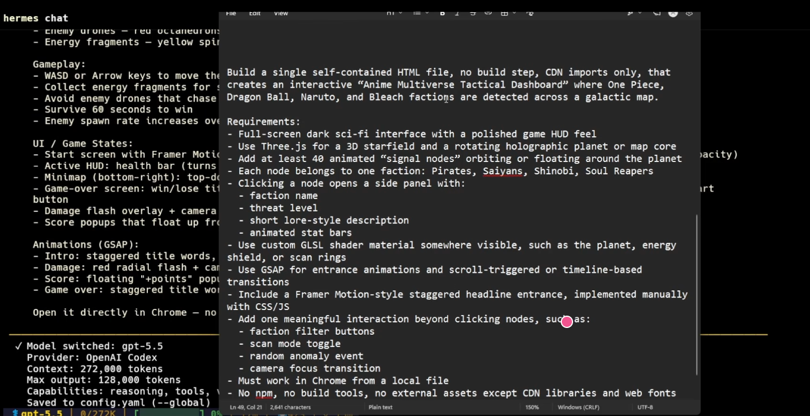Toggle italic formatting in Notepad toolbar
Screen dimensions: 810x416
tap(458, 13)
